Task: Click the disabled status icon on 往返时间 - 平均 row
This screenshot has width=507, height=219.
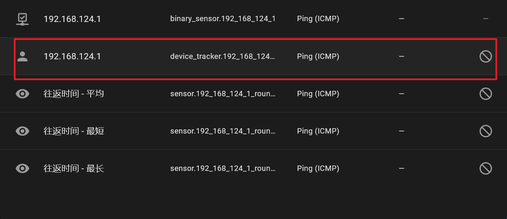Action: 486,94
